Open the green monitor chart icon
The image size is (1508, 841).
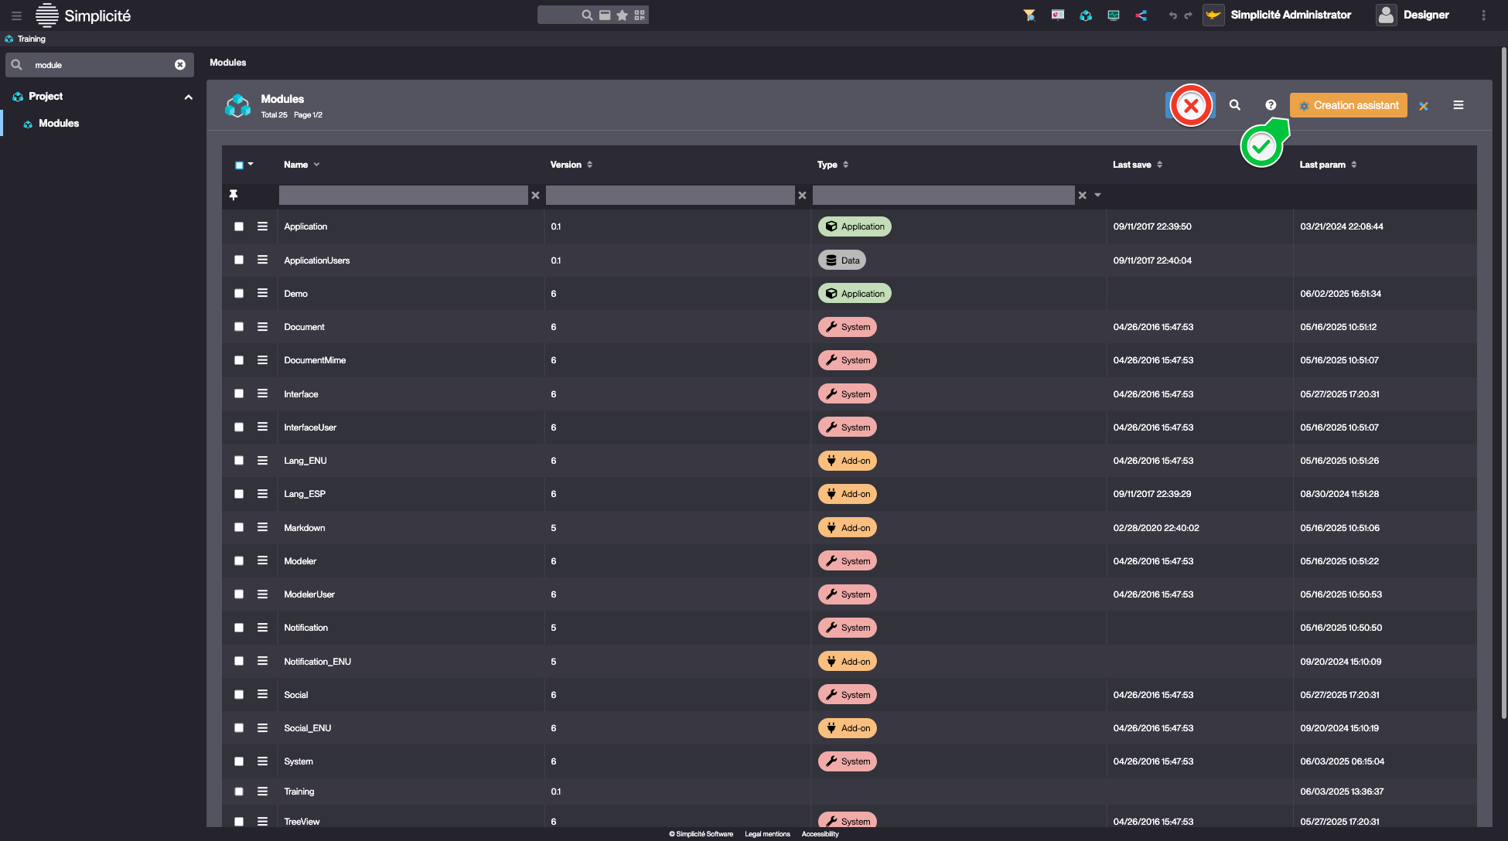(1114, 15)
